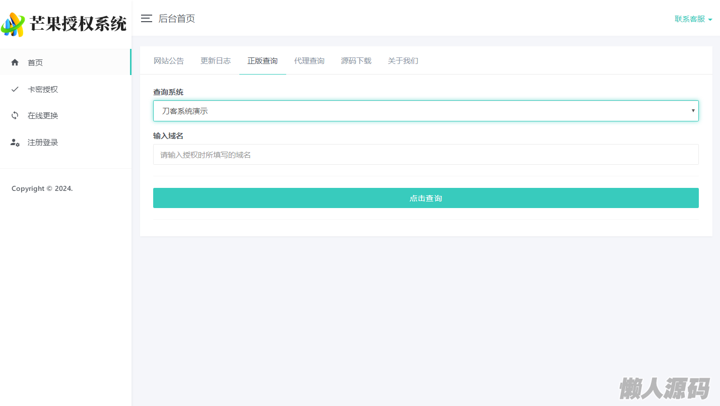Click the checkmark icon for 卡密授权
Viewport: 720px width, 406px height.
(x=15, y=89)
